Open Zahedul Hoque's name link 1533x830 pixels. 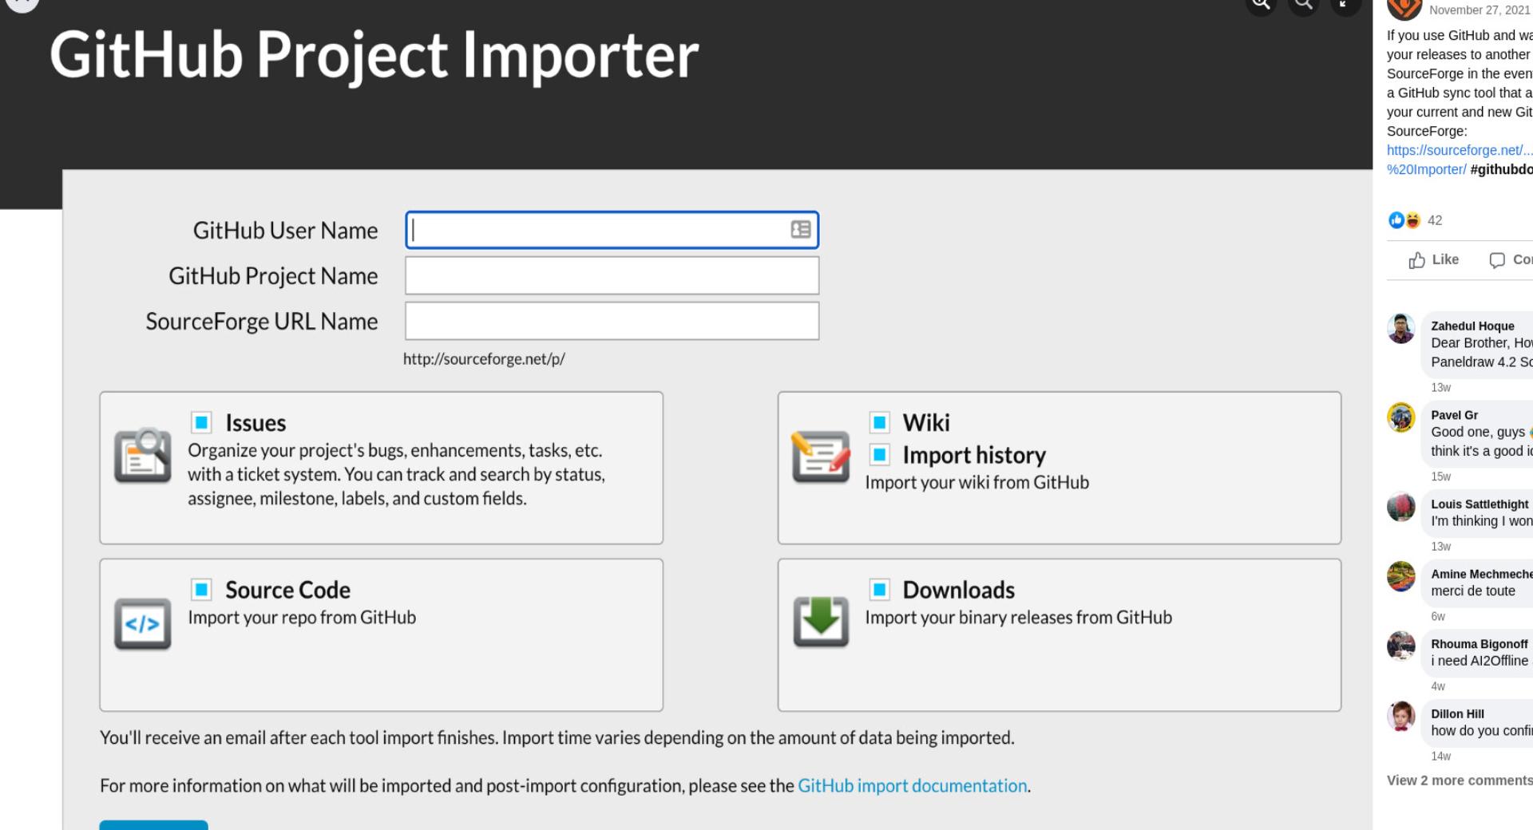pyautogui.click(x=1472, y=326)
